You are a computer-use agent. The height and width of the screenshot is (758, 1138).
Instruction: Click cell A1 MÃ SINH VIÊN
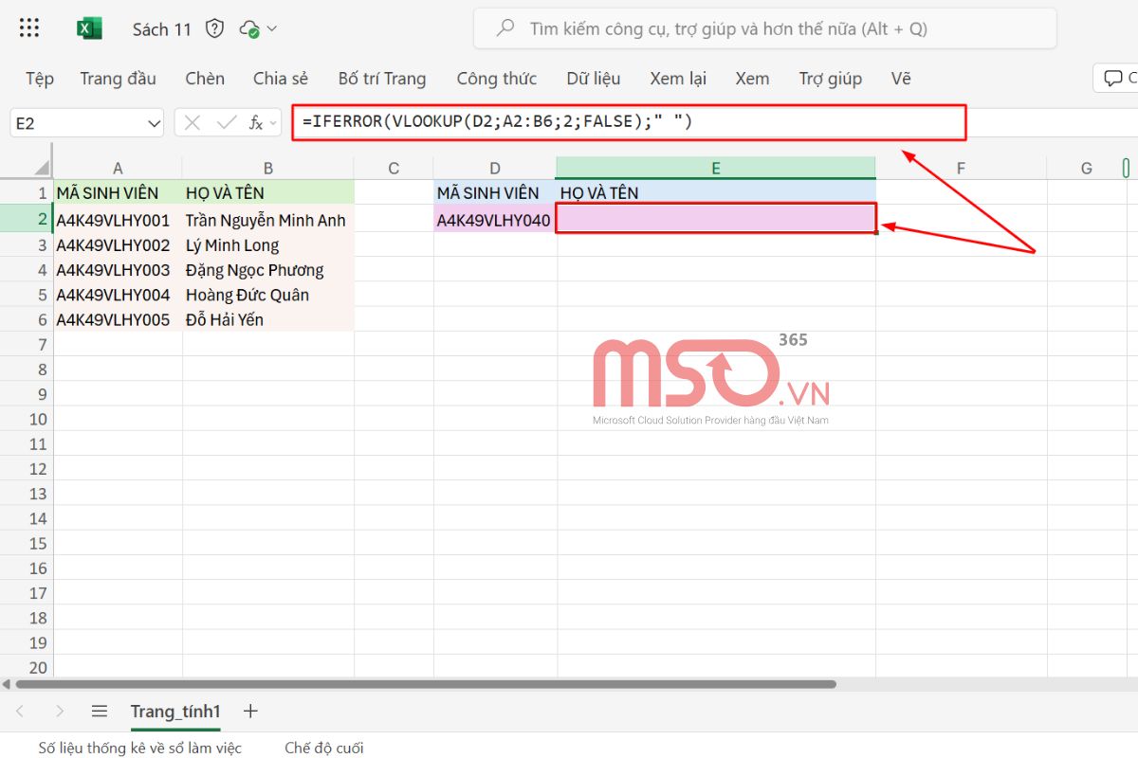point(118,192)
